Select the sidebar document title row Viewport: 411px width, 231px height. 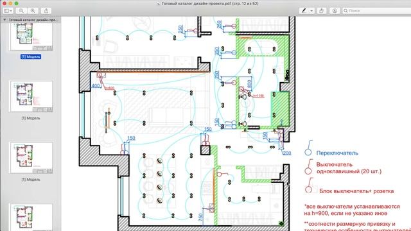(31, 20)
